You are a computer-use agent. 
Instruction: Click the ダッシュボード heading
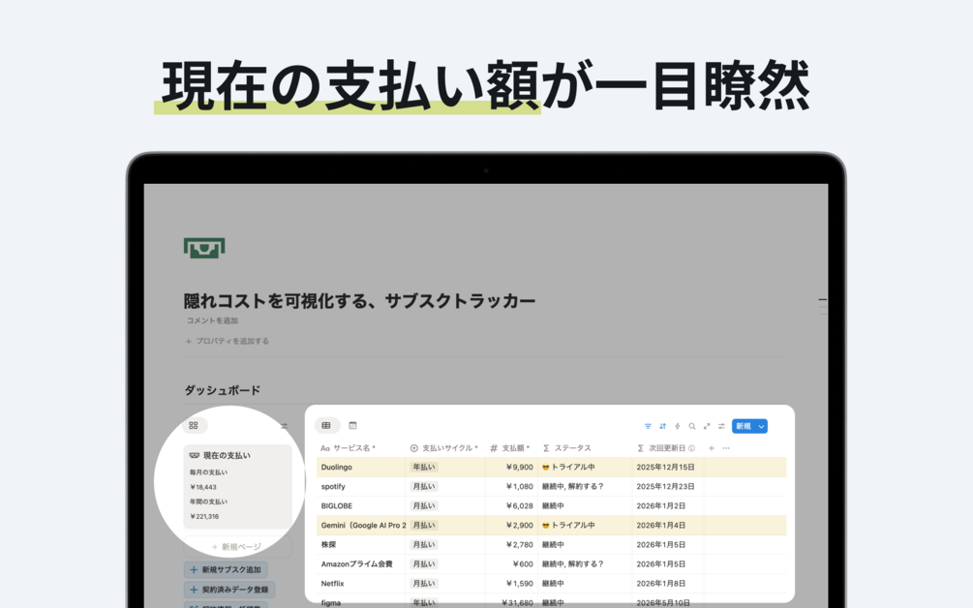pyautogui.click(x=222, y=390)
